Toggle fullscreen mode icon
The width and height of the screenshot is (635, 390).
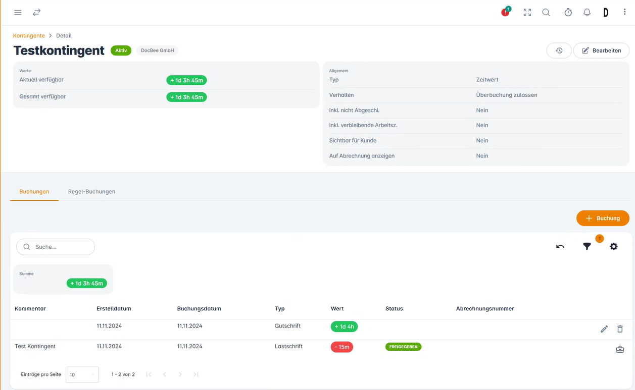click(x=527, y=13)
